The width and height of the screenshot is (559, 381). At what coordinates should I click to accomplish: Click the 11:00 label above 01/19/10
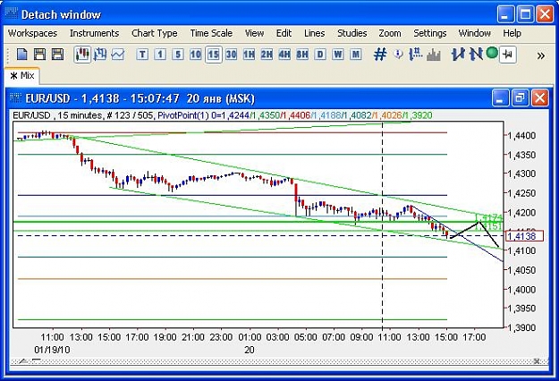tap(52, 337)
